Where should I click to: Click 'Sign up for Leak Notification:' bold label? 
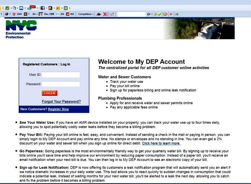click(44, 168)
